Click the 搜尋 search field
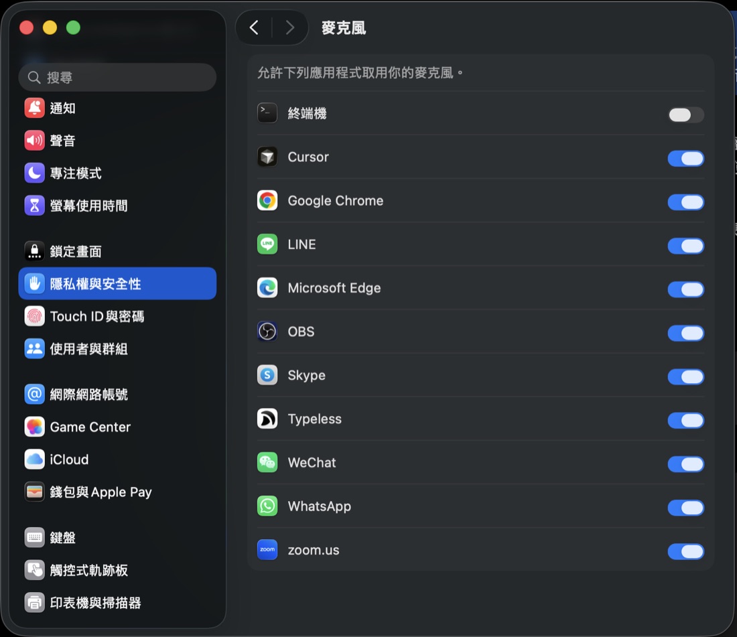Image resolution: width=737 pixels, height=637 pixels. click(x=117, y=77)
